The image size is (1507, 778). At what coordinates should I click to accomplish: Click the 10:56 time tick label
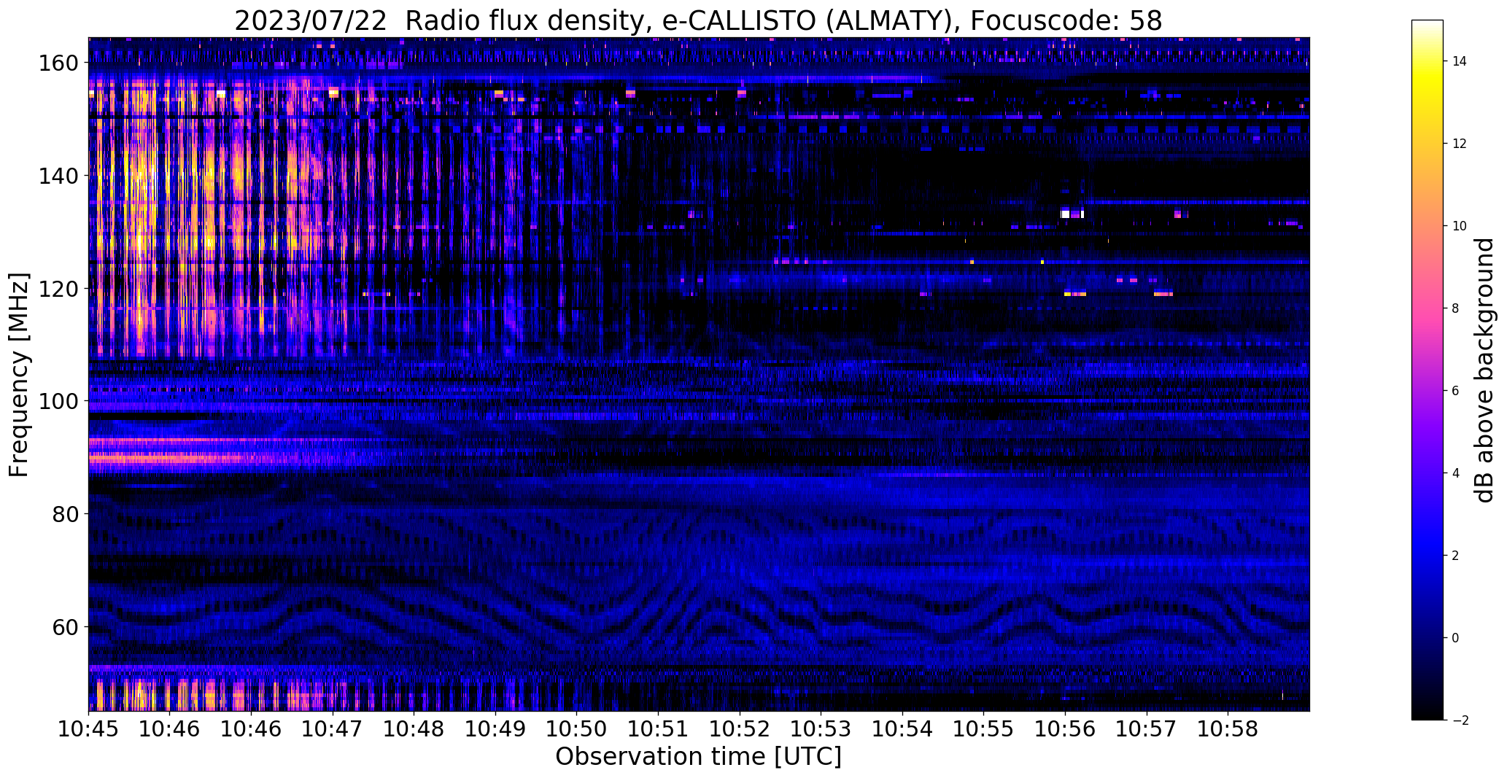point(1066,729)
